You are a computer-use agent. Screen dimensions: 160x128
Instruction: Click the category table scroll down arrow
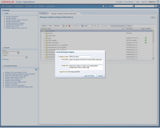153,58
